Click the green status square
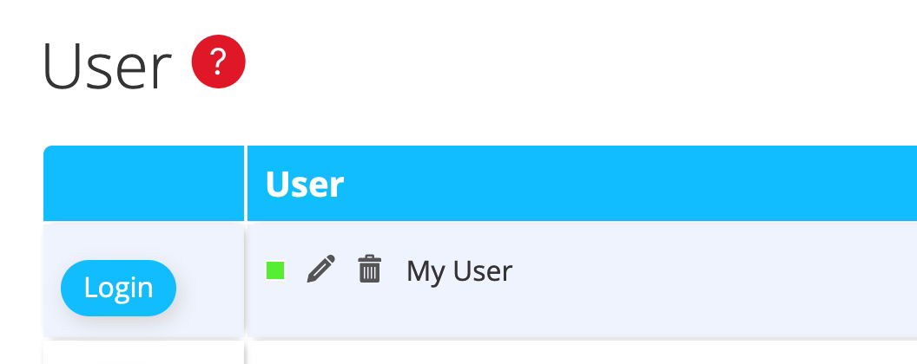This screenshot has width=917, height=364. pos(276,270)
